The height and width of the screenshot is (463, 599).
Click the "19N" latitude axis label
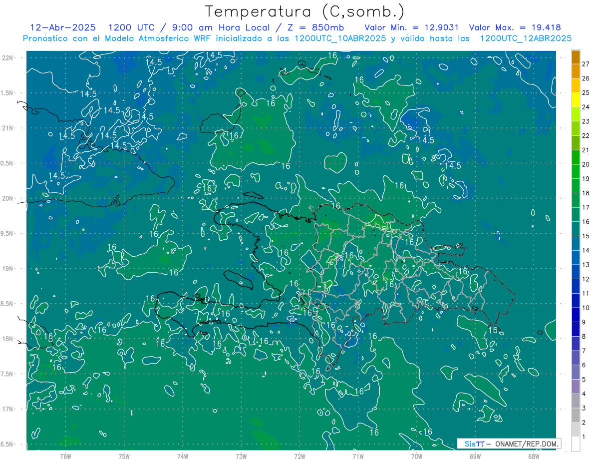point(8,269)
